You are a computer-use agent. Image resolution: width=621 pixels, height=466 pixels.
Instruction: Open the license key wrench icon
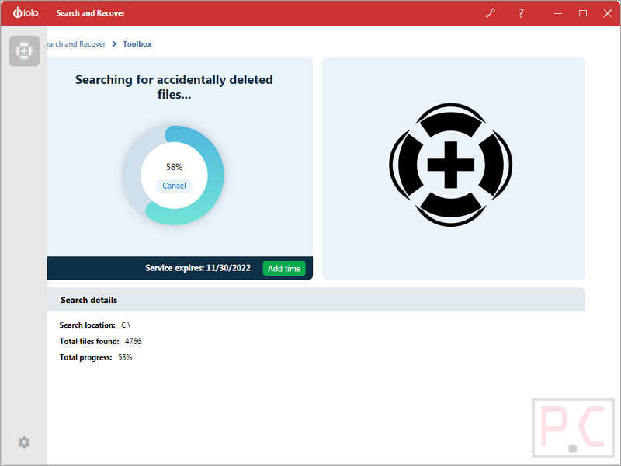click(x=491, y=13)
